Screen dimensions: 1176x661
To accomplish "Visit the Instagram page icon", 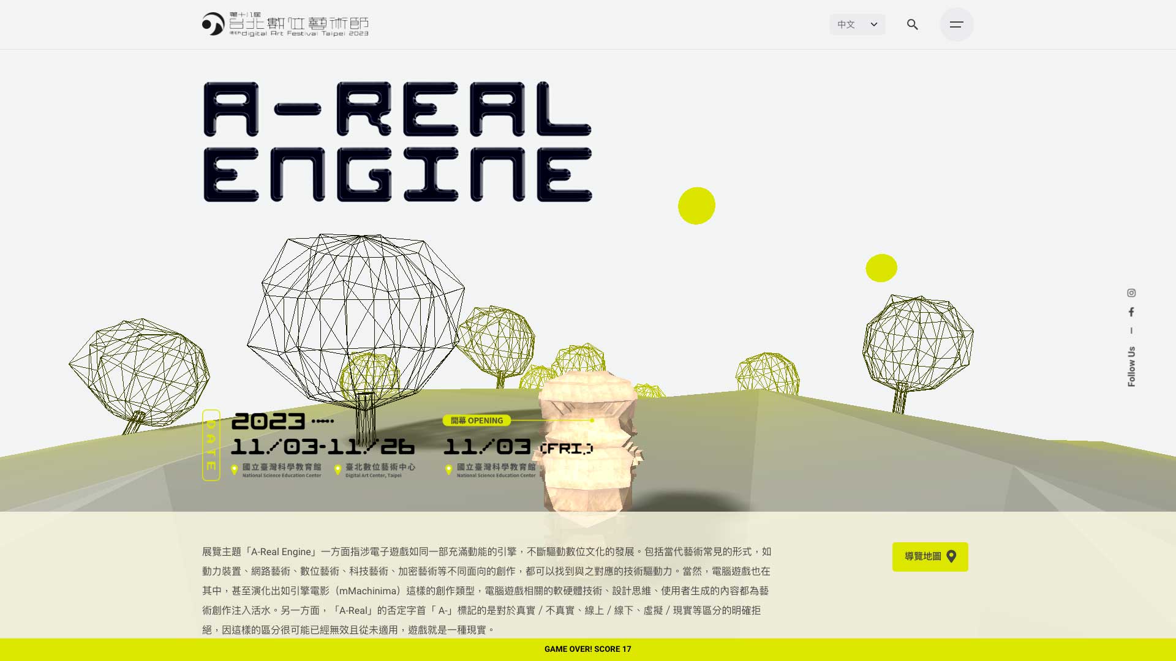I will tap(1131, 293).
